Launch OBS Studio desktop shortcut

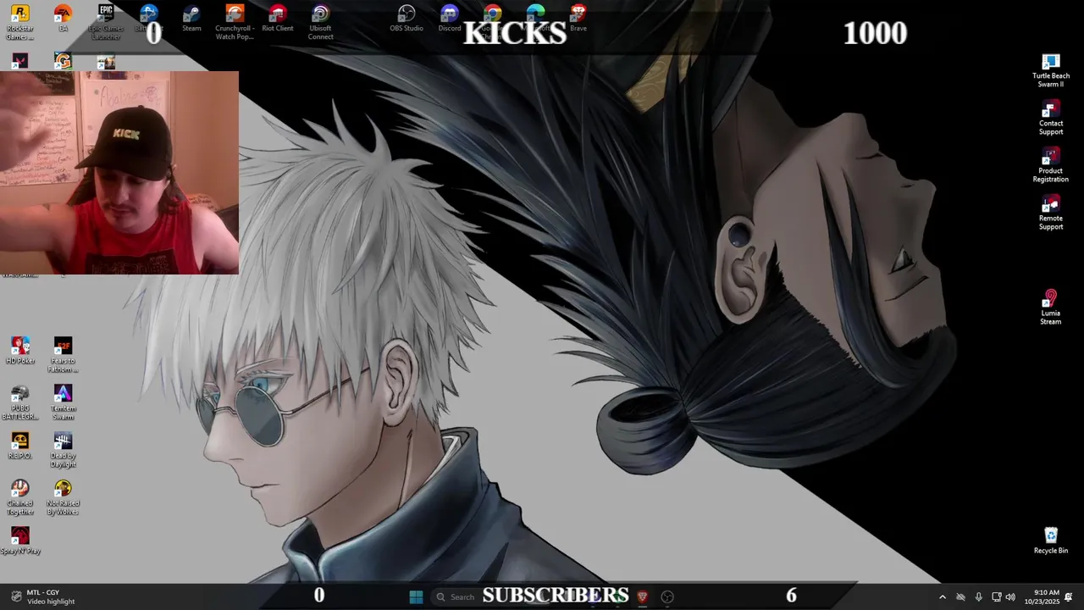pyautogui.click(x=406, y=19)
